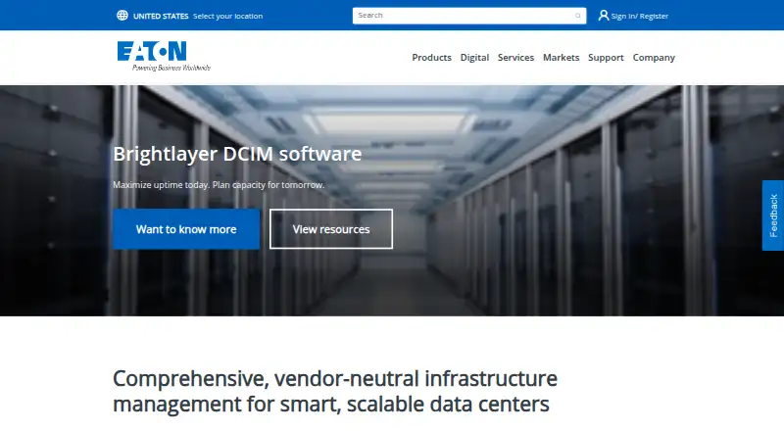Click the Maximize uptime today tagline text

coord(219,185)
